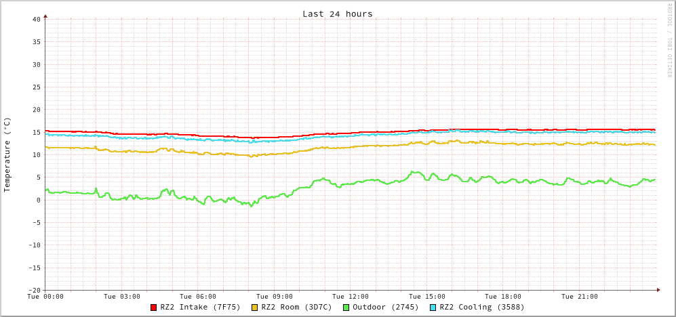
Task: Click the -20 value on the temperature axis
Action: 34,290
